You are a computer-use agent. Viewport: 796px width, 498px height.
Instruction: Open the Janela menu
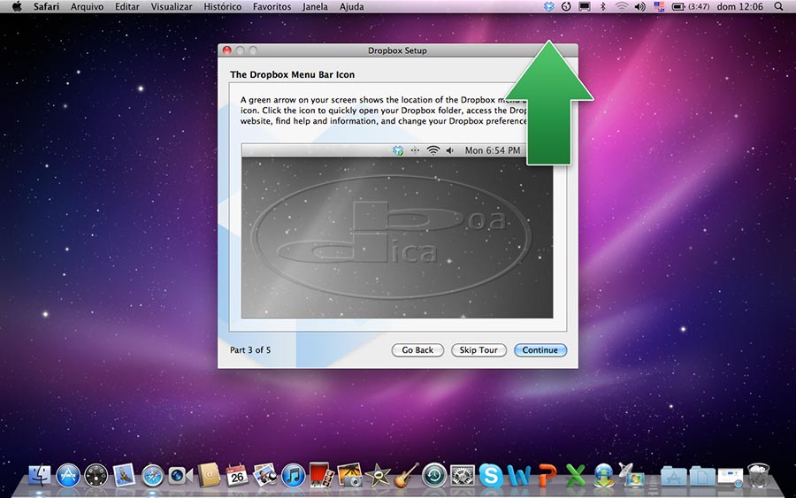315,6
